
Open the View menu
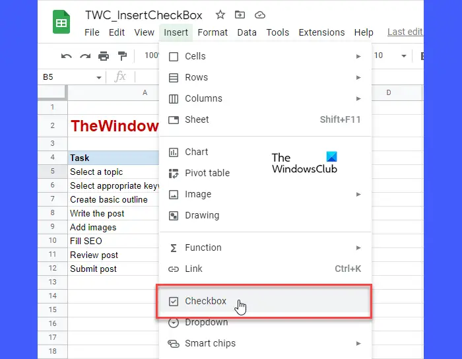coord(144,32)
